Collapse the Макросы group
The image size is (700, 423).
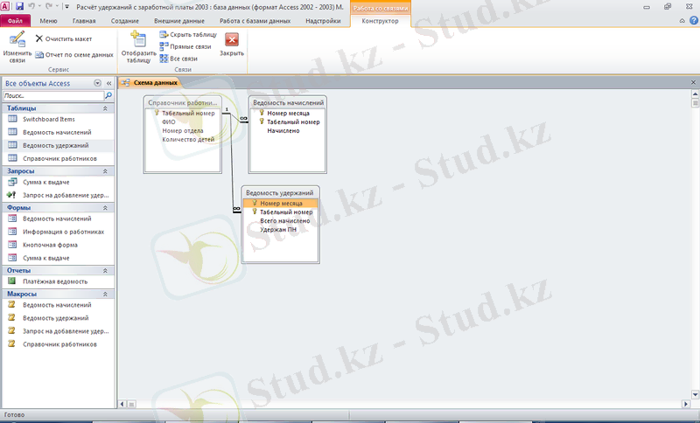coord(105,295)
